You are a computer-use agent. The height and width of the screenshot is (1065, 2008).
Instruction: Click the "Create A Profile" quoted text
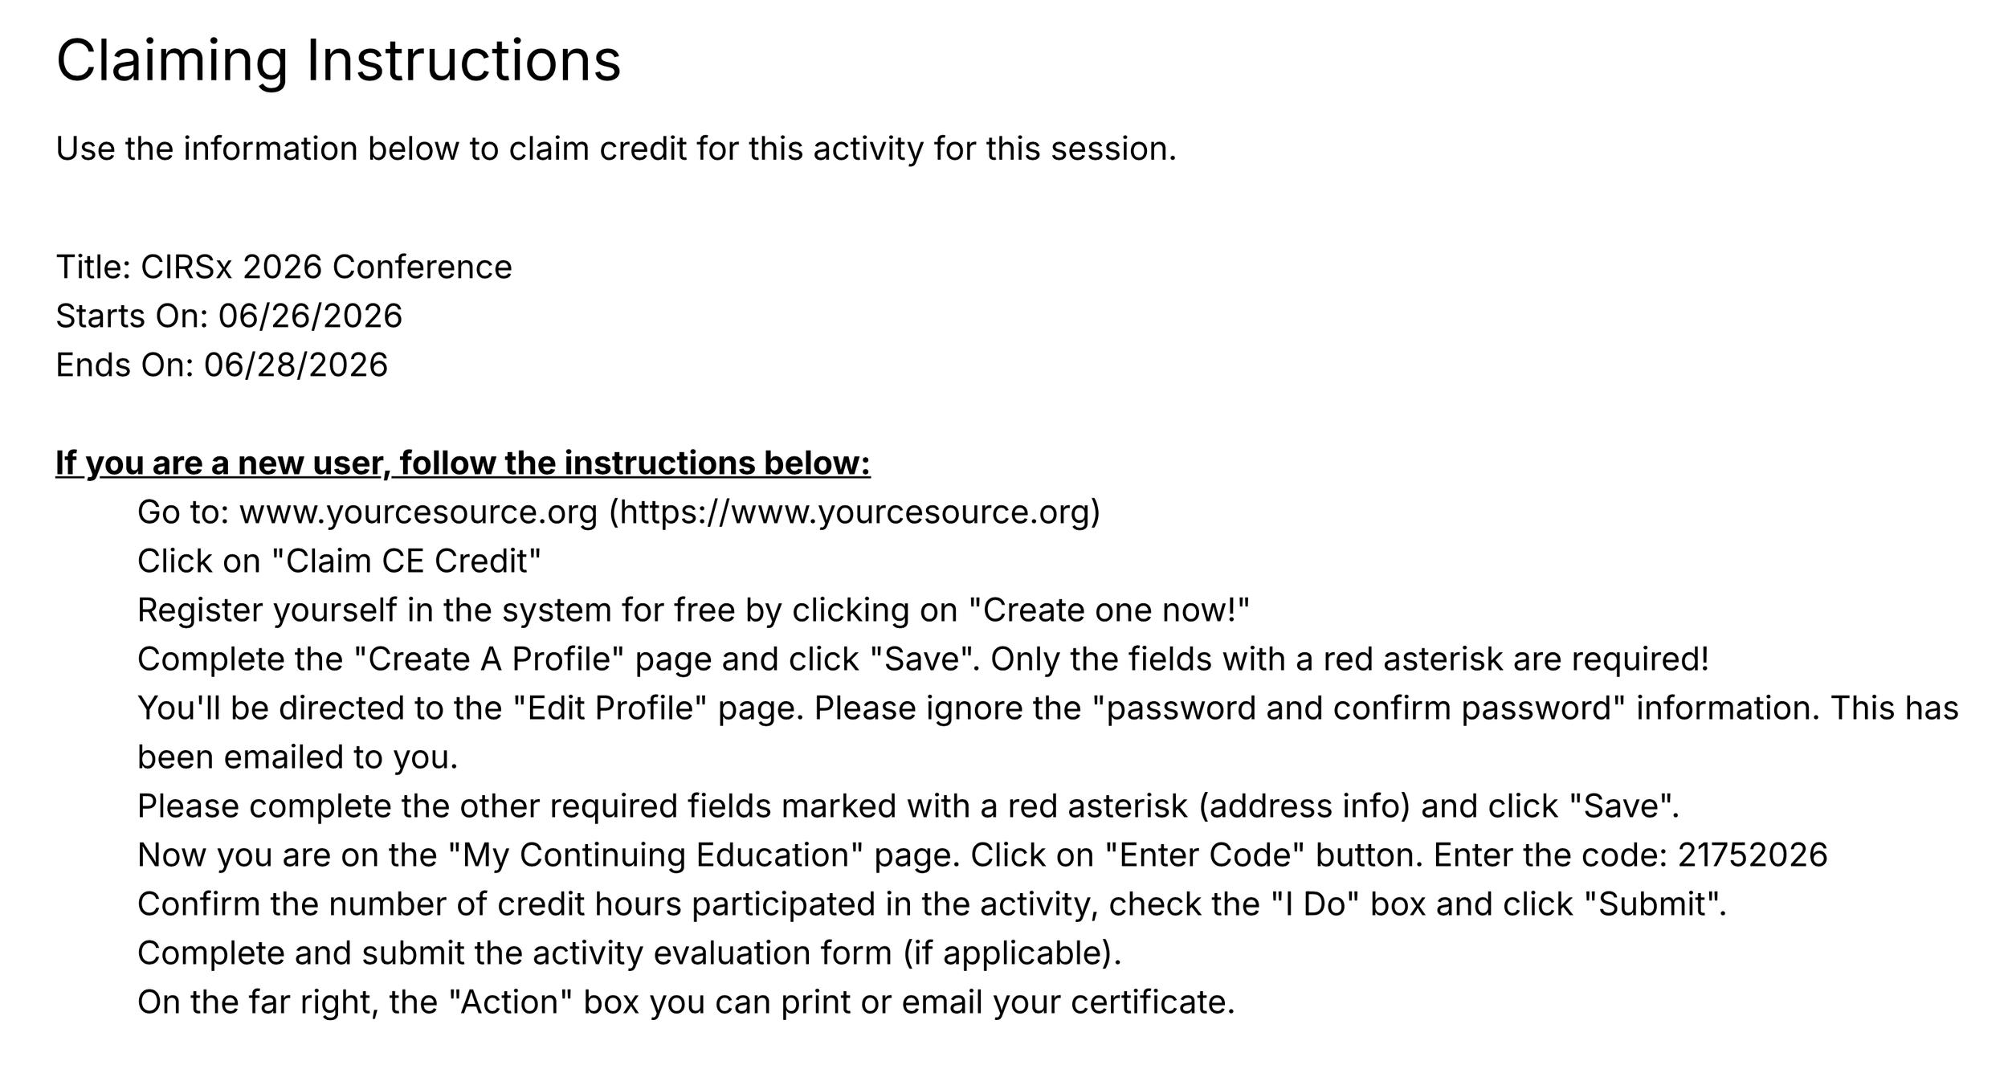tap(489, 659)
